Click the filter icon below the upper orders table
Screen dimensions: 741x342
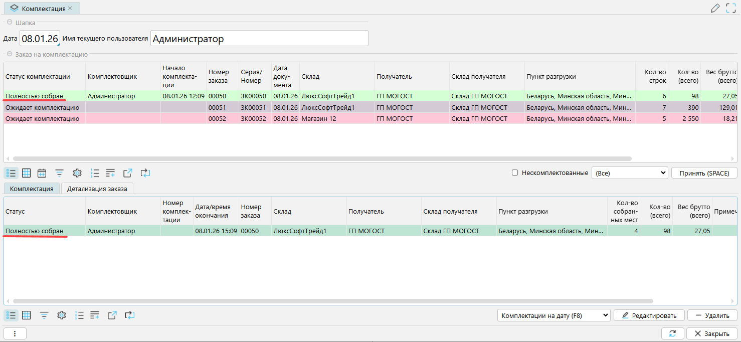(59, 173)
